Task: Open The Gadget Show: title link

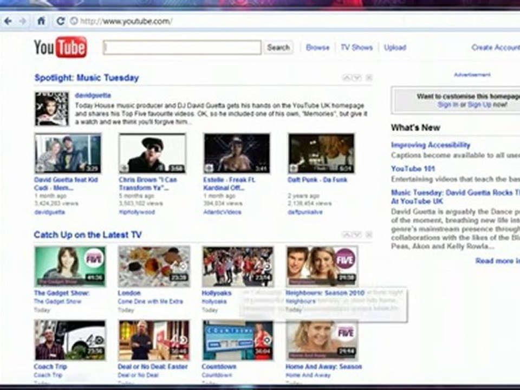Action: 62,293
